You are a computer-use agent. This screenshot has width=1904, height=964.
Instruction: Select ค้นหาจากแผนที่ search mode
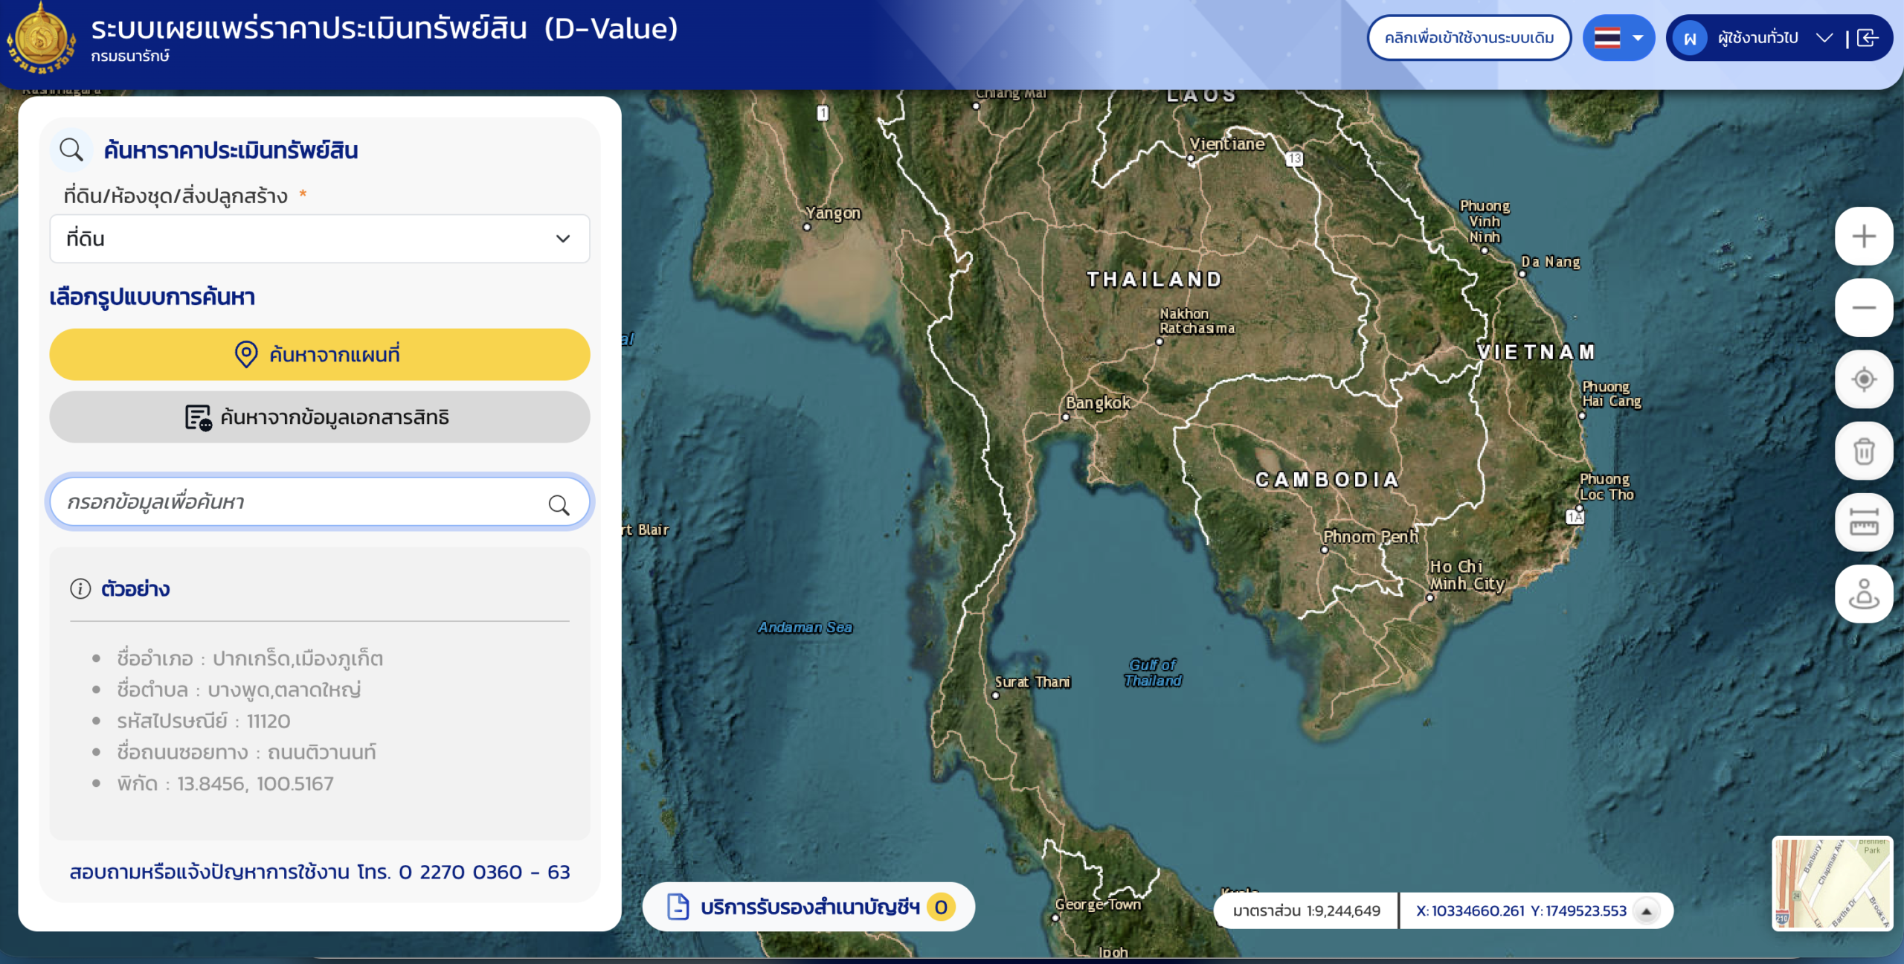coord(320,355)
